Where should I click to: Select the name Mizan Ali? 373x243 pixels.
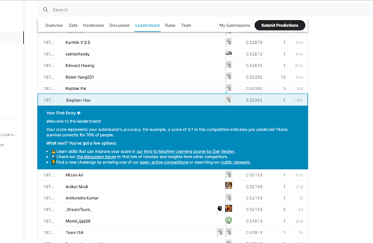point(74,175)
